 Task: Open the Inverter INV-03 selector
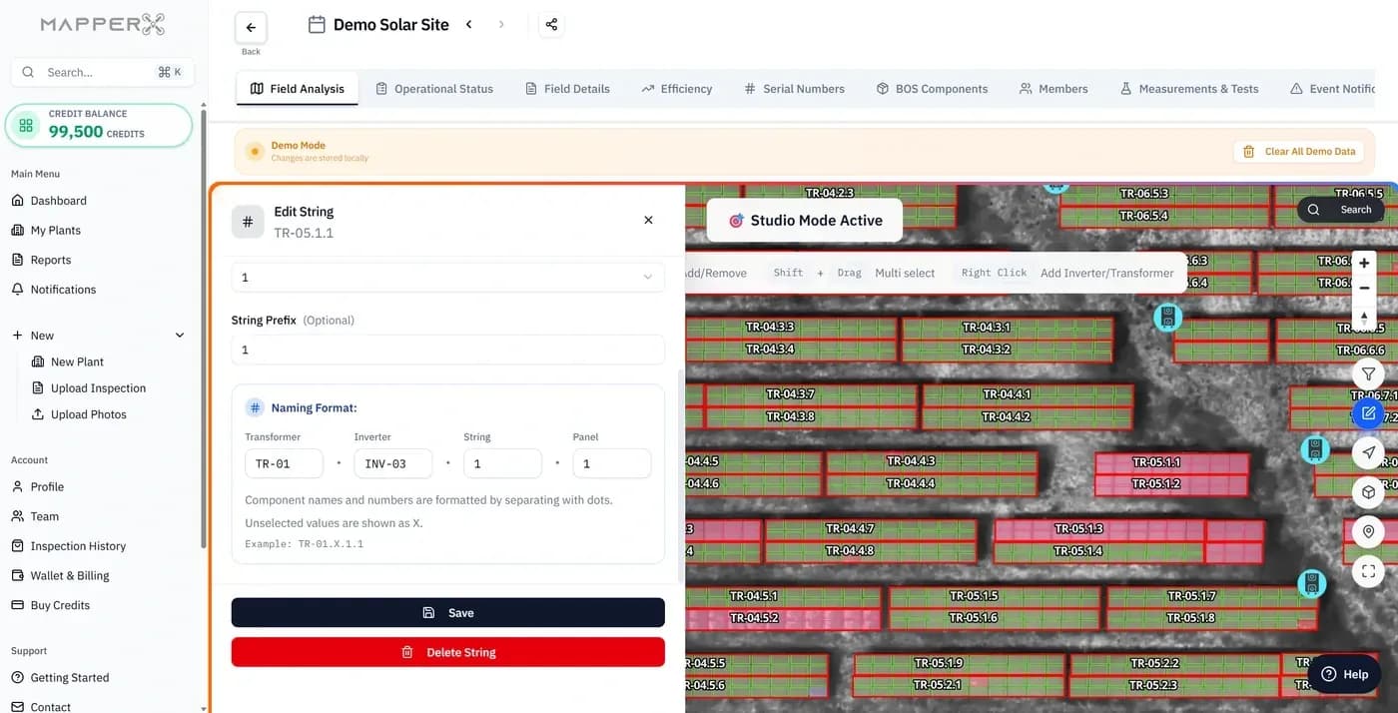(x=393, y=463)
